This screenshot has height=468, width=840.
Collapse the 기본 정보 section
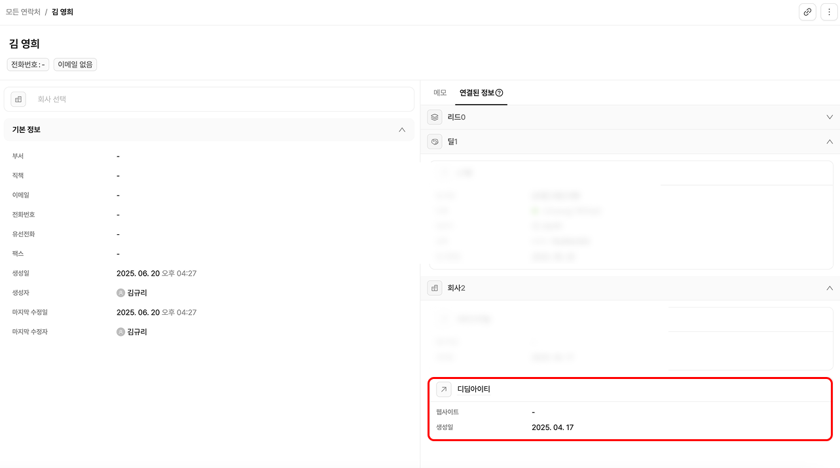click(x=402, y=130)
